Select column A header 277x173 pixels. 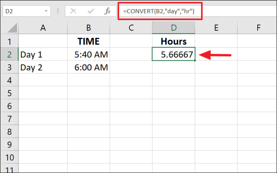[x=43, y=28]
